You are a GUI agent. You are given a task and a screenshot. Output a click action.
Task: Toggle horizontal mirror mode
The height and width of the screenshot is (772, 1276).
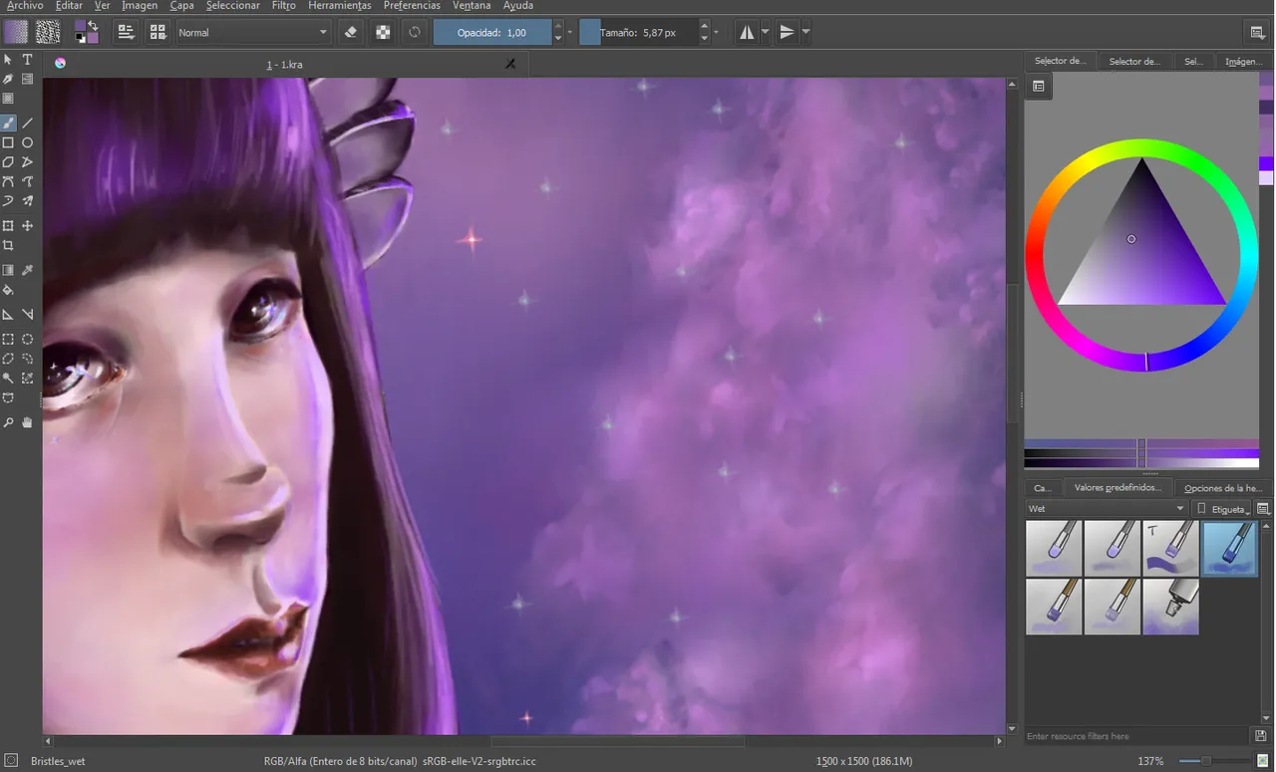click(x=747, y=32)
